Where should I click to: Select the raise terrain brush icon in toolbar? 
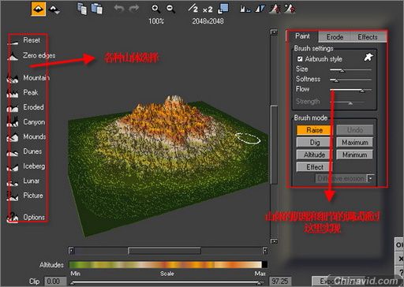tap(39, 9)
